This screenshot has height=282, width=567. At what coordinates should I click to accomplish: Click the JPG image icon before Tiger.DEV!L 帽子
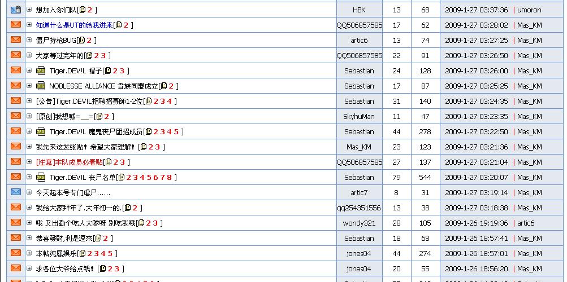(x=41, y=70)
